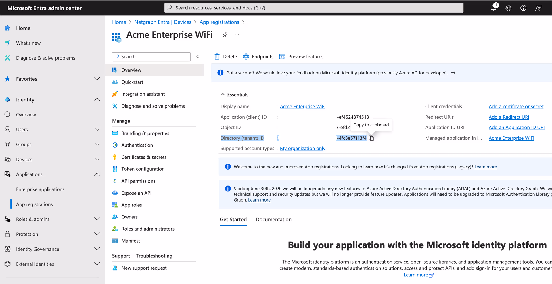The height and width of the screenshot is (284, 552).
Task: Click the feedback icon in top bar
Action: tap(538, 8)
